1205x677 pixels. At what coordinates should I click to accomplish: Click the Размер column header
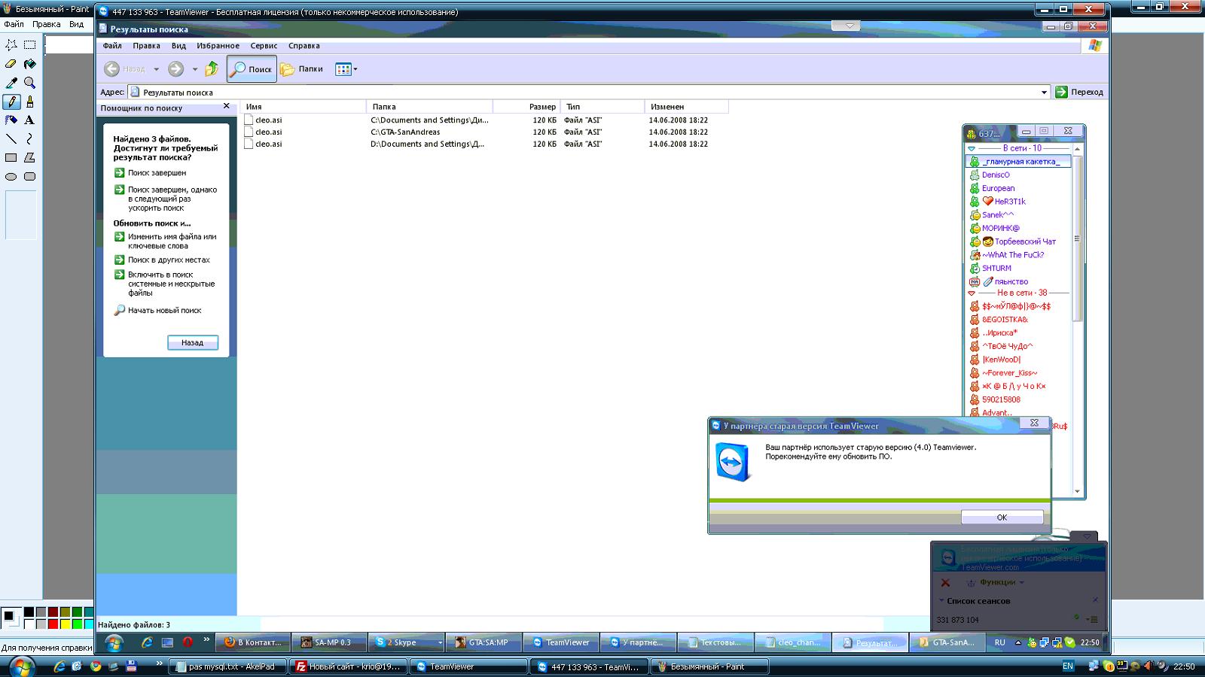pos(526,107)
